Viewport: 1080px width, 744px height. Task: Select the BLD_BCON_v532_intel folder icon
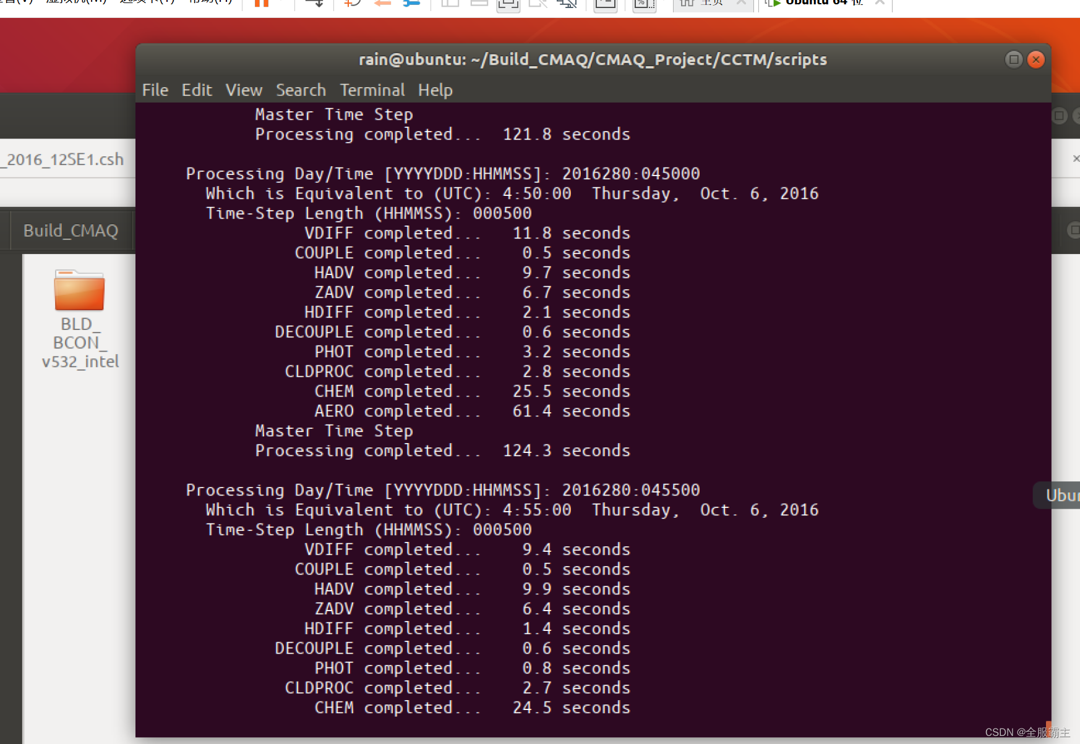tap(79, 290)
